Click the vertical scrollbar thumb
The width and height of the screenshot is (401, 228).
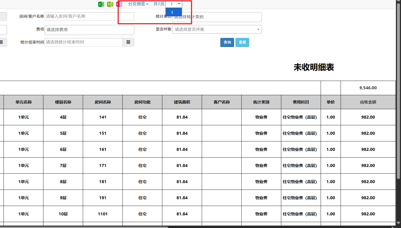398,91
